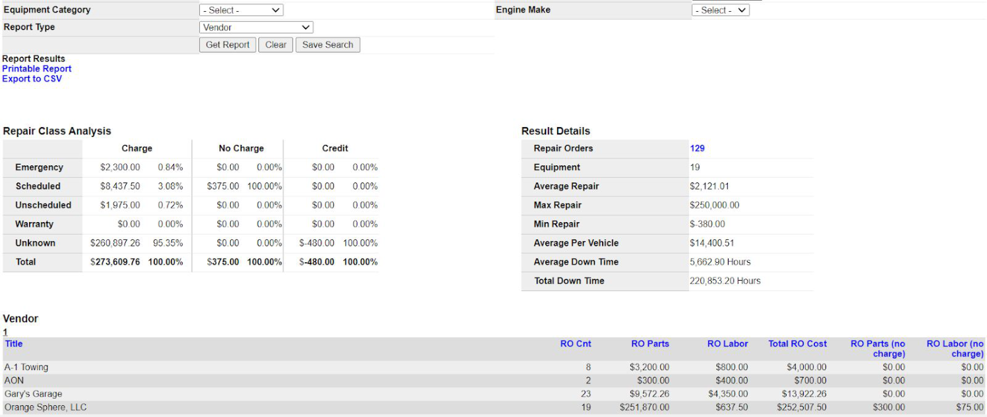Click A-1 Towing RO Parts $3,200.00

click(x=649, y=367)
